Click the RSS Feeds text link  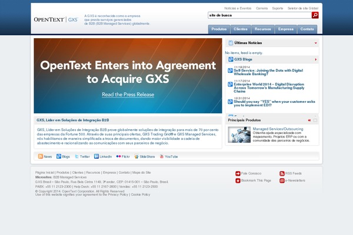tap(294, 173)
